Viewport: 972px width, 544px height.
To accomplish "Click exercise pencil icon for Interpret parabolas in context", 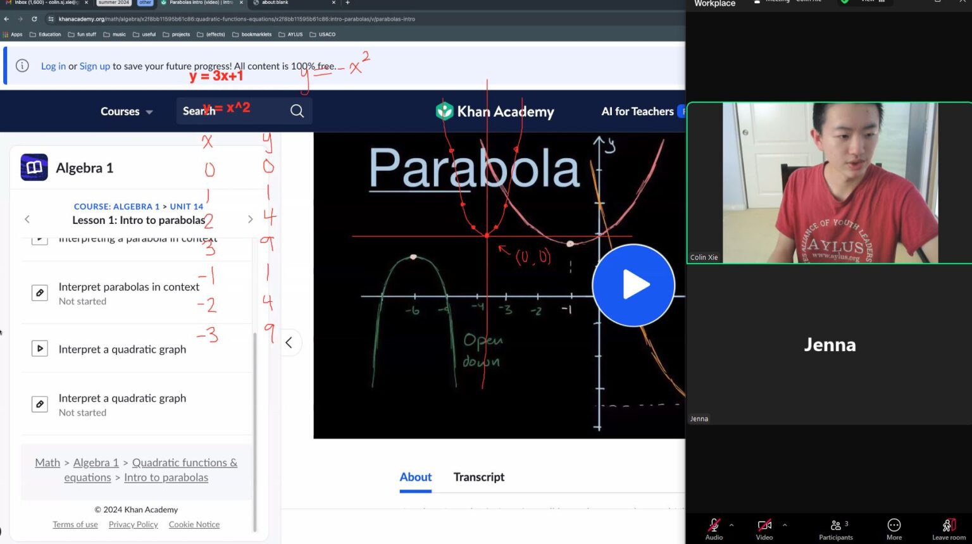I will [x=40, y=293].
